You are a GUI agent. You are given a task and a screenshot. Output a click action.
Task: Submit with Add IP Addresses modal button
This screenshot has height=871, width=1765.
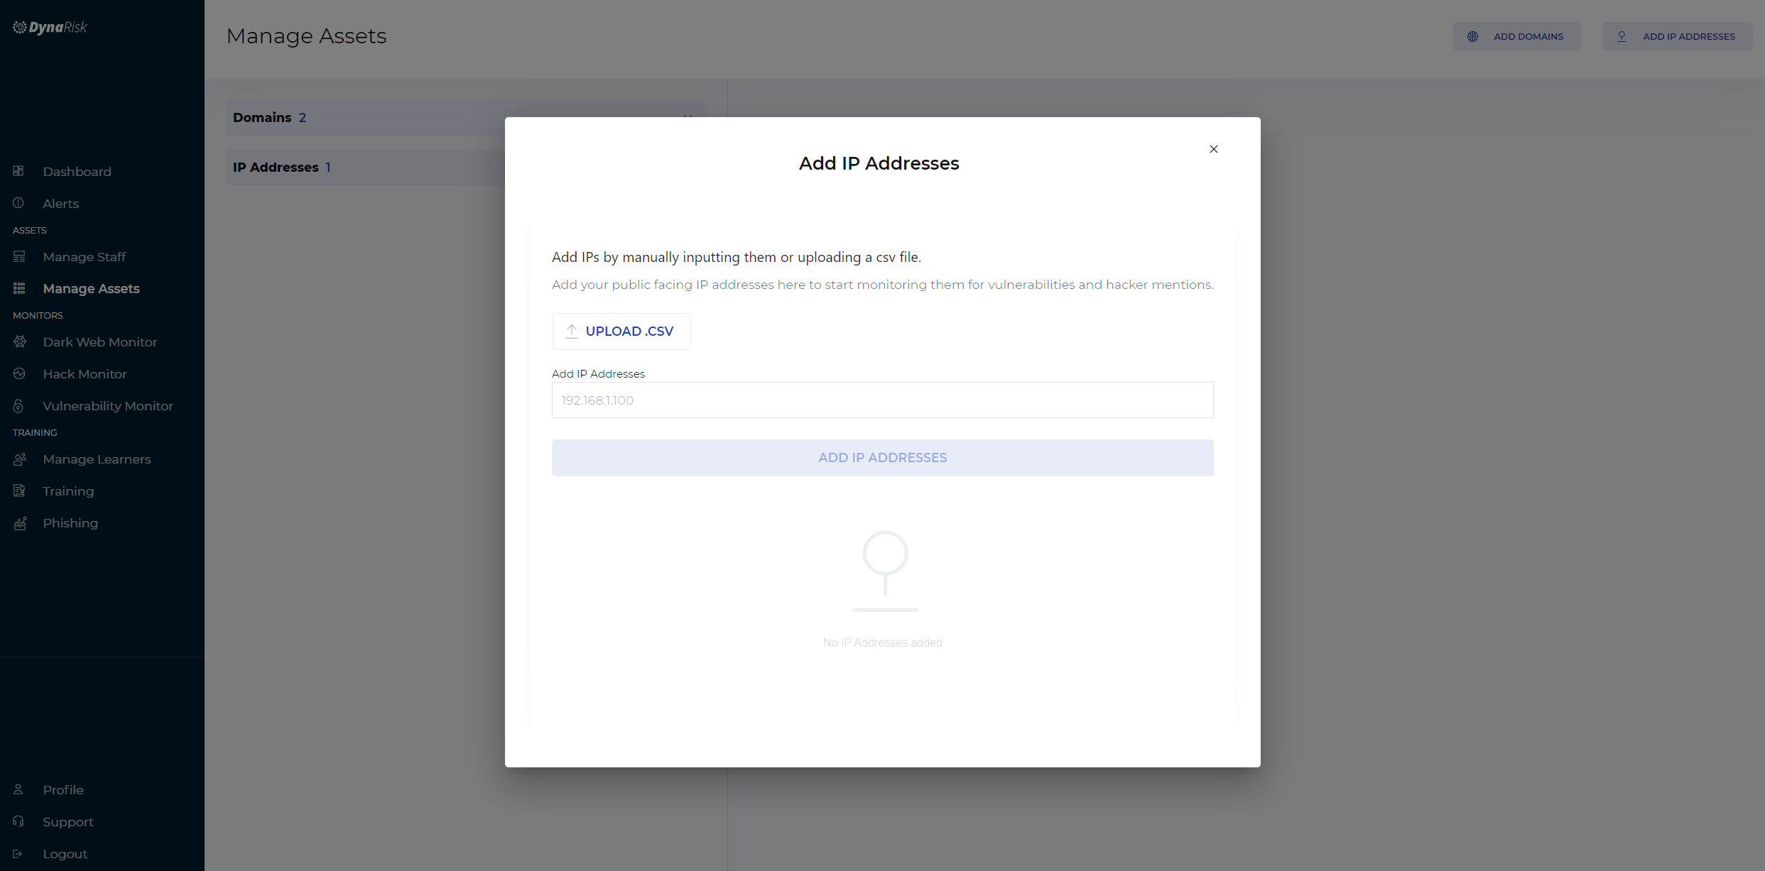(882, 458)
